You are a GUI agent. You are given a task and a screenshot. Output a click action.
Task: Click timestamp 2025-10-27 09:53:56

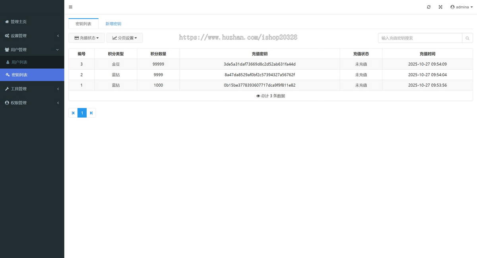click(427, 85)
